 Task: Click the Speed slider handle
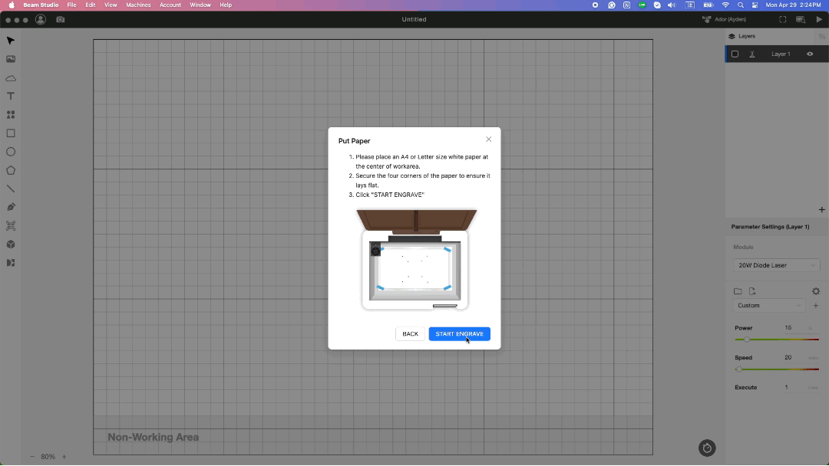point(738,369)
